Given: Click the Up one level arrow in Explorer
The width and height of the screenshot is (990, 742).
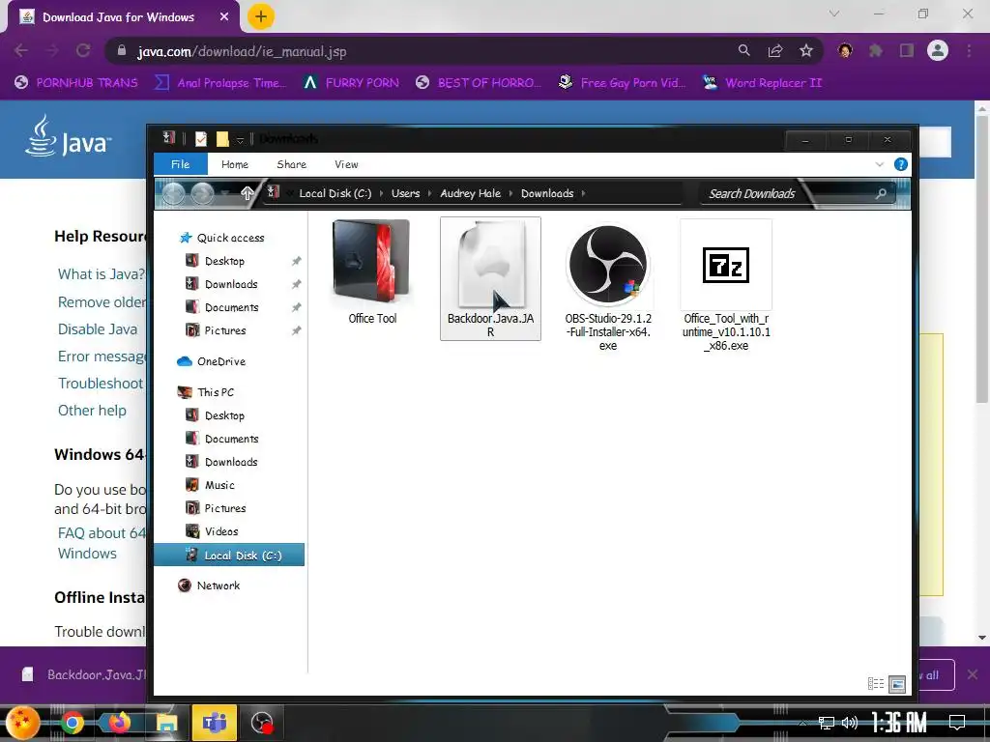Looking at the screenshot, I should point(247,193).
